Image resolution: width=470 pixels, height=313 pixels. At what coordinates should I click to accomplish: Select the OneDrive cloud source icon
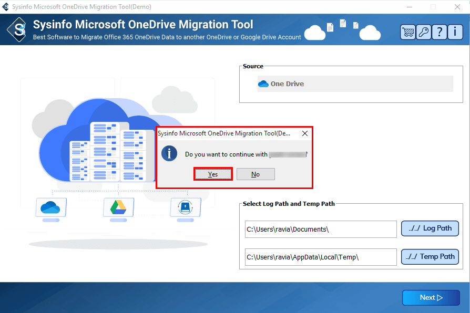(263, 84)
